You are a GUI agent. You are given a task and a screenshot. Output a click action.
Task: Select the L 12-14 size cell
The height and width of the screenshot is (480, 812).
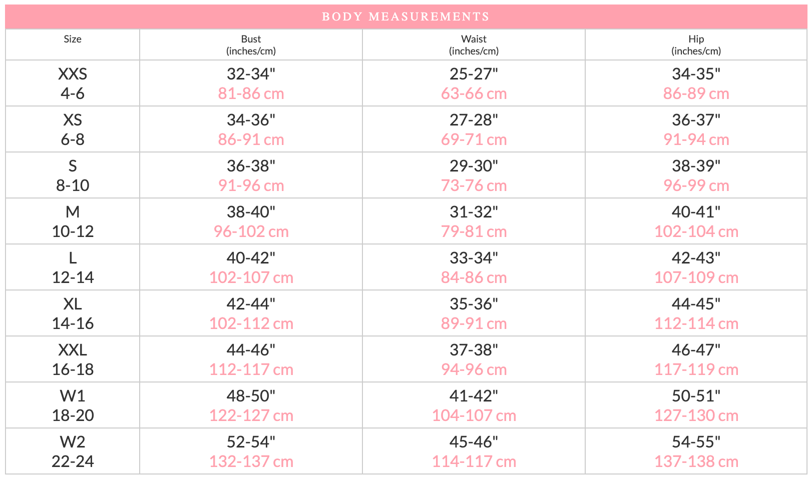tap(73, 267)
